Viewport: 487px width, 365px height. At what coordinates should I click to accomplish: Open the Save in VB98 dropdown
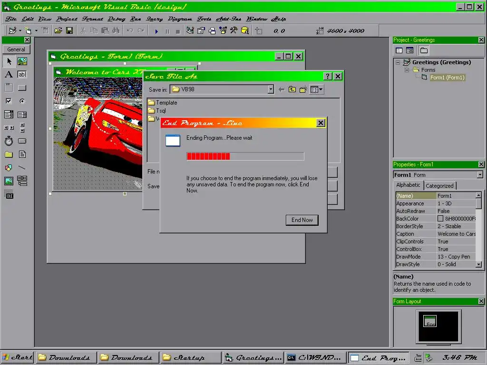tap(271, 89)
